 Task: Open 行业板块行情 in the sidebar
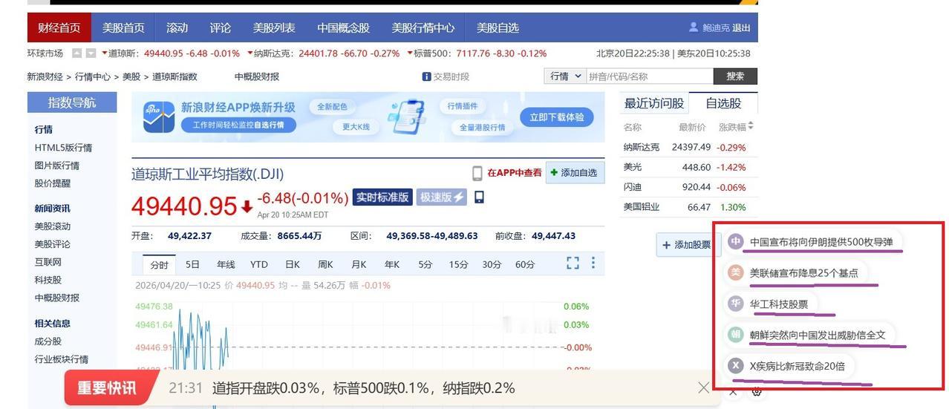click(61, 359)
